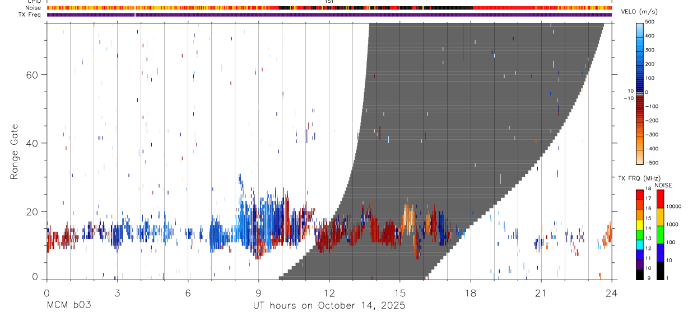Click the '10000' noise scale label
The width and height of the screenshot is (688, 317).
(x=673, y=207)
